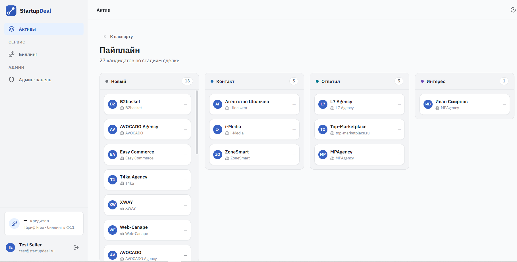Click the count badge on Контакт column
Viewport: 517px width, 262px height.
coord(294,81)
